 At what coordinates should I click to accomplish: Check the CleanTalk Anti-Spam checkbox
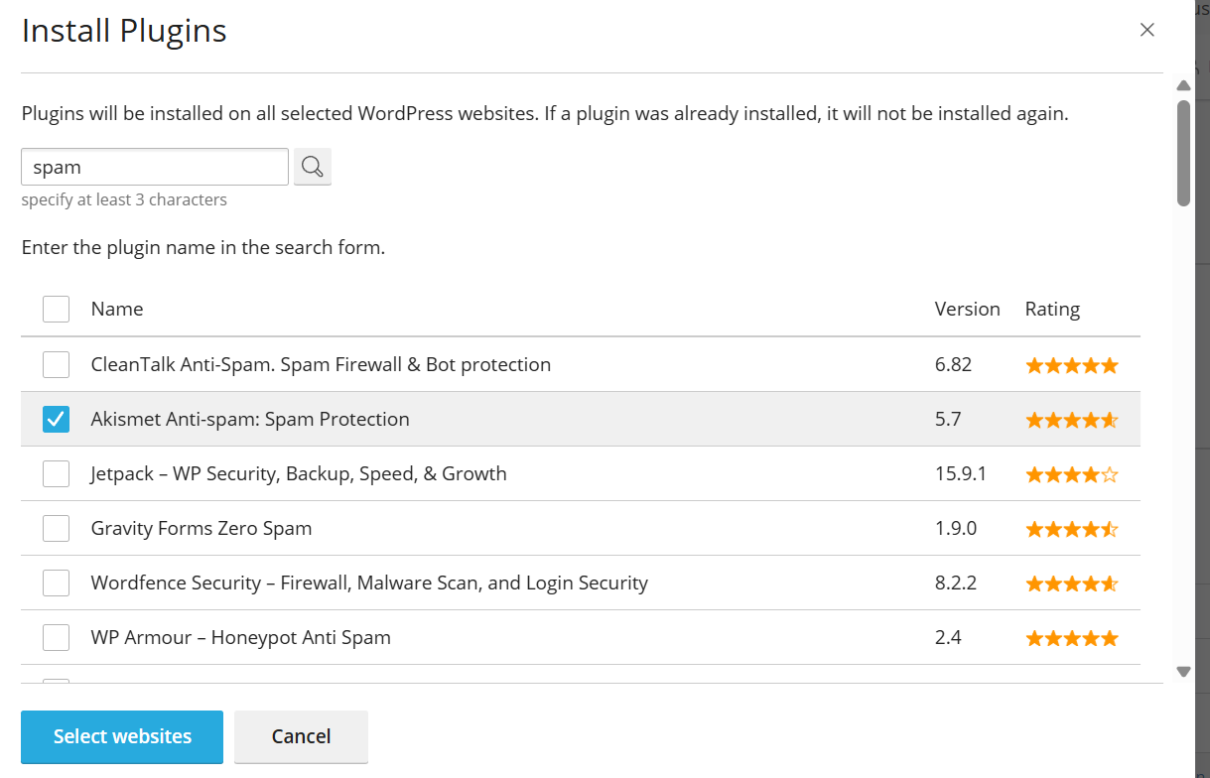click(57, 365)
